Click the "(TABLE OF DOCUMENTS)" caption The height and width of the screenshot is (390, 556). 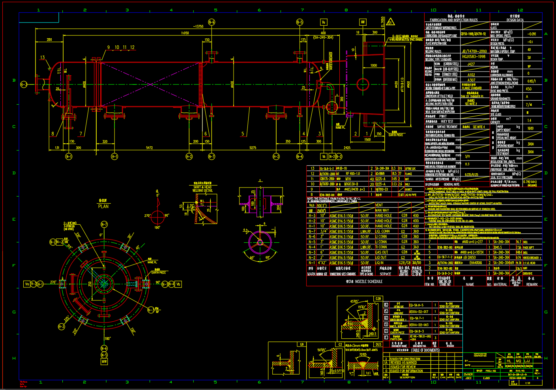425,350
